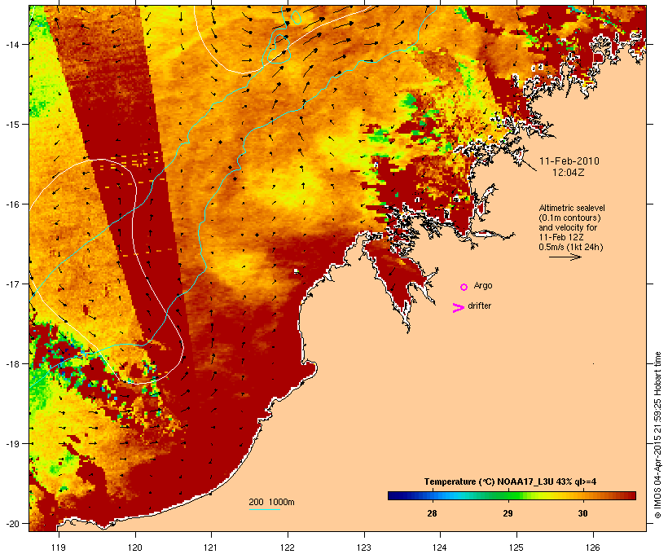This screenshot has height=554, width=668.
Task: Click the '200 1000m' depth label
Action: (271, 502)
